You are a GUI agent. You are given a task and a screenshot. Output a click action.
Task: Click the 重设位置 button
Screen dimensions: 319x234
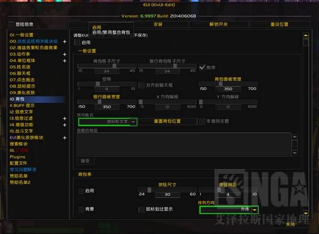[279, 24]
